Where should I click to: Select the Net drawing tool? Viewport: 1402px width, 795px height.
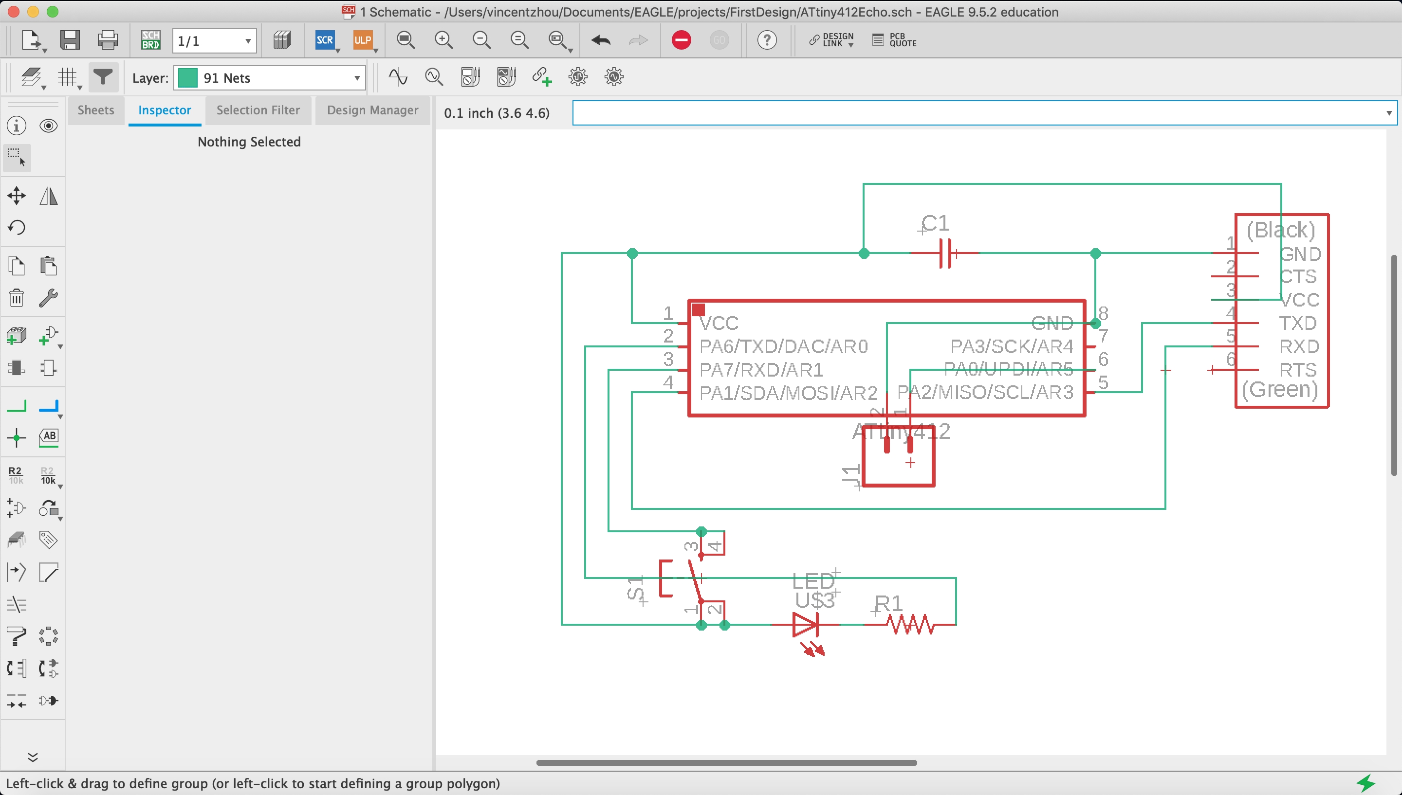pos(17,407)
